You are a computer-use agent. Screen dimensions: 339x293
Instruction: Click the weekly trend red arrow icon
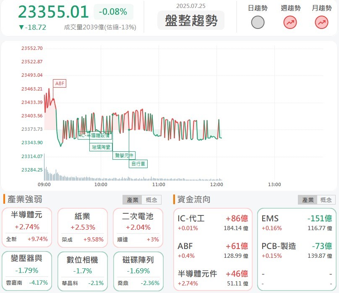(290, 22)
